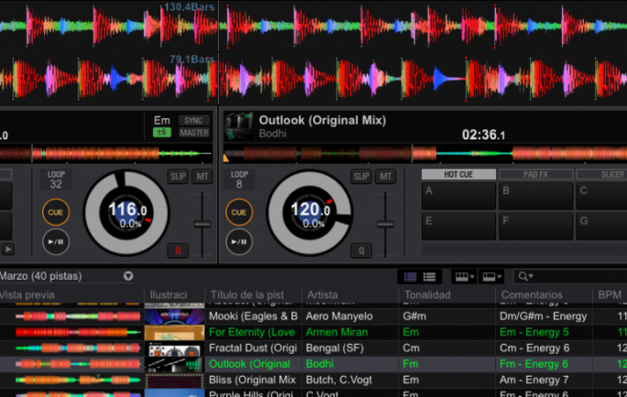Select the simple list view icon

click(411, 276)
